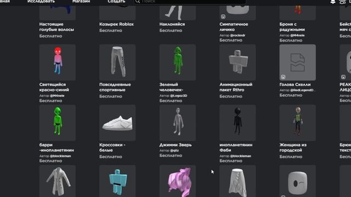Click Бесплатно price under Джимми Зверь
The height and width of the screenshot is (197, 351).
pos(171,155)
